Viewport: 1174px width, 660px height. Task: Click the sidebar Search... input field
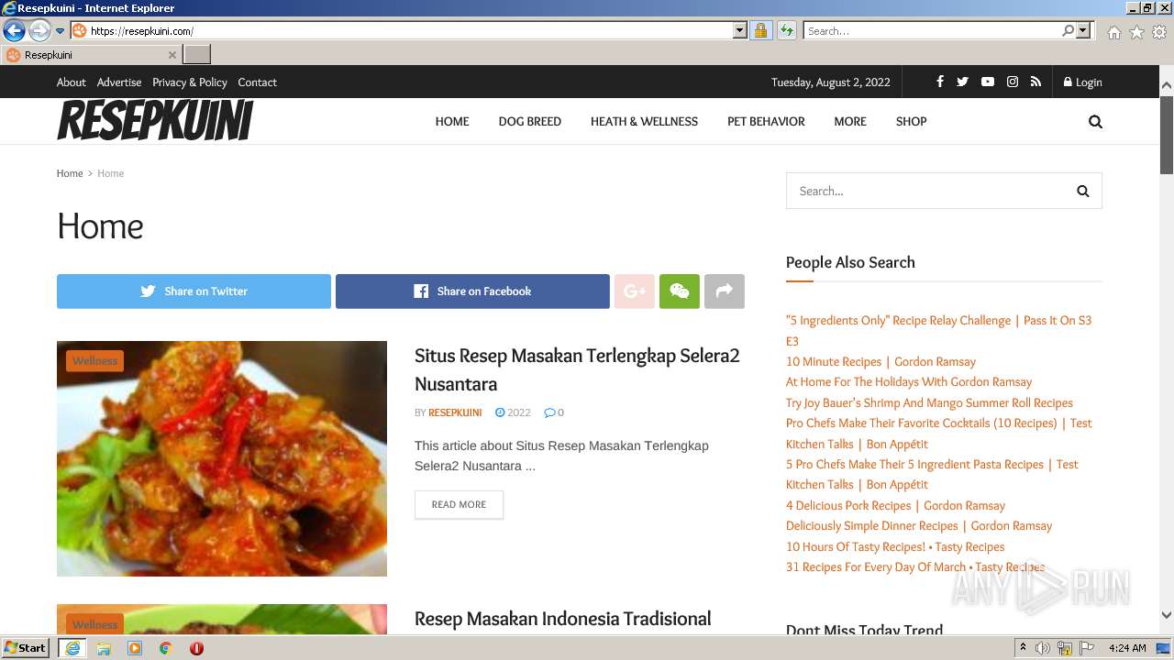(x=925, y=191)
